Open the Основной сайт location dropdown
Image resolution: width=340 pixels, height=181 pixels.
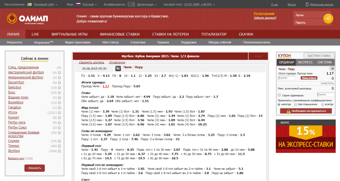tap(45, 4)
